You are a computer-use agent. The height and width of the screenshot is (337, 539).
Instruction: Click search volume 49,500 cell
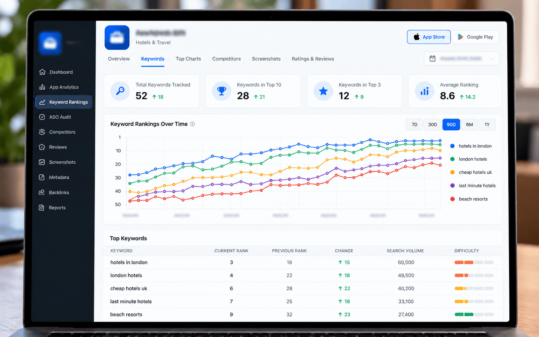406,275
